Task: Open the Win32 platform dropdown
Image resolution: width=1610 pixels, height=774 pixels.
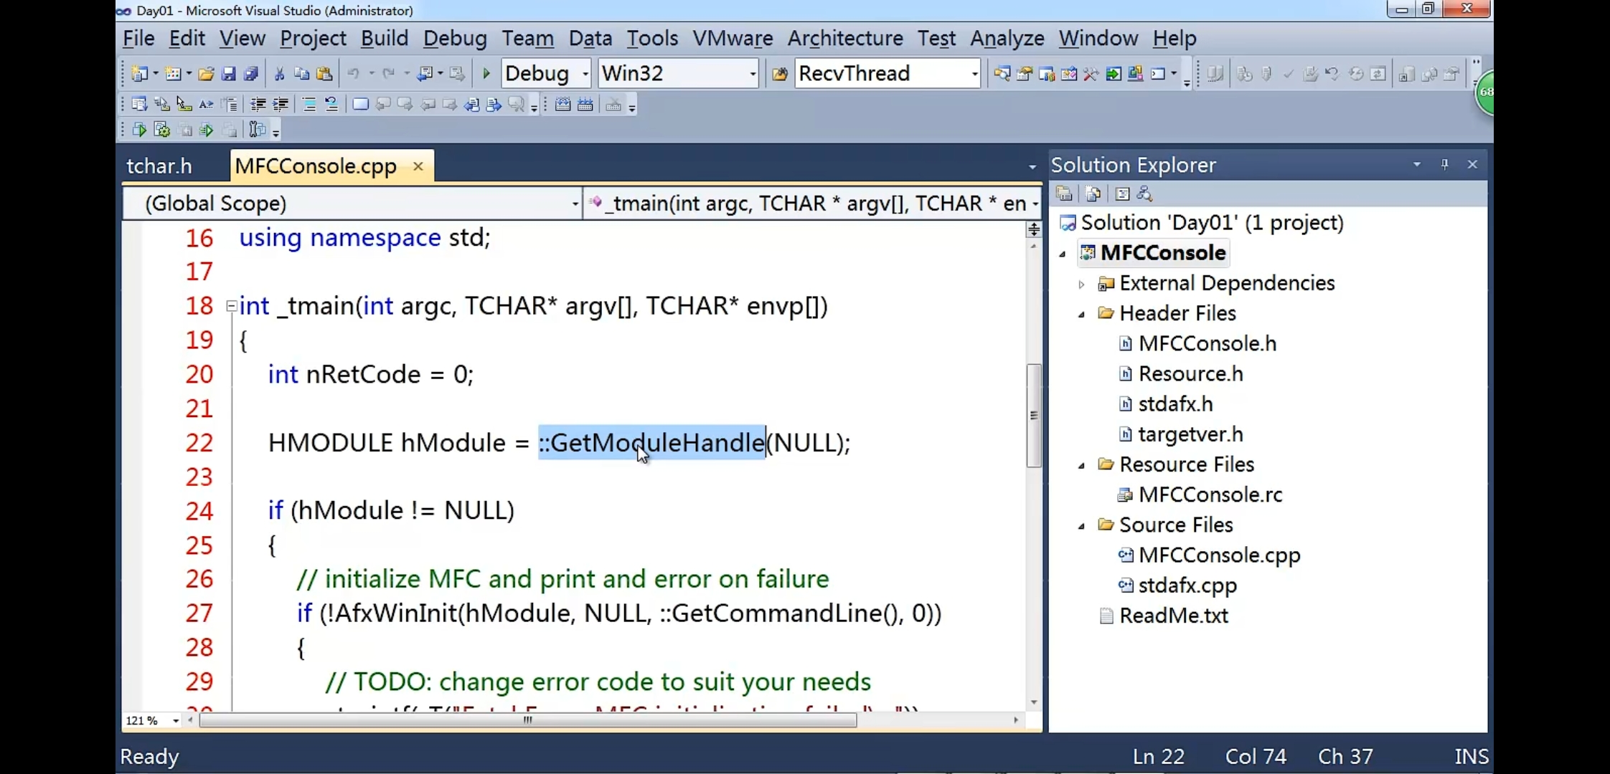Action: [753, 74]
